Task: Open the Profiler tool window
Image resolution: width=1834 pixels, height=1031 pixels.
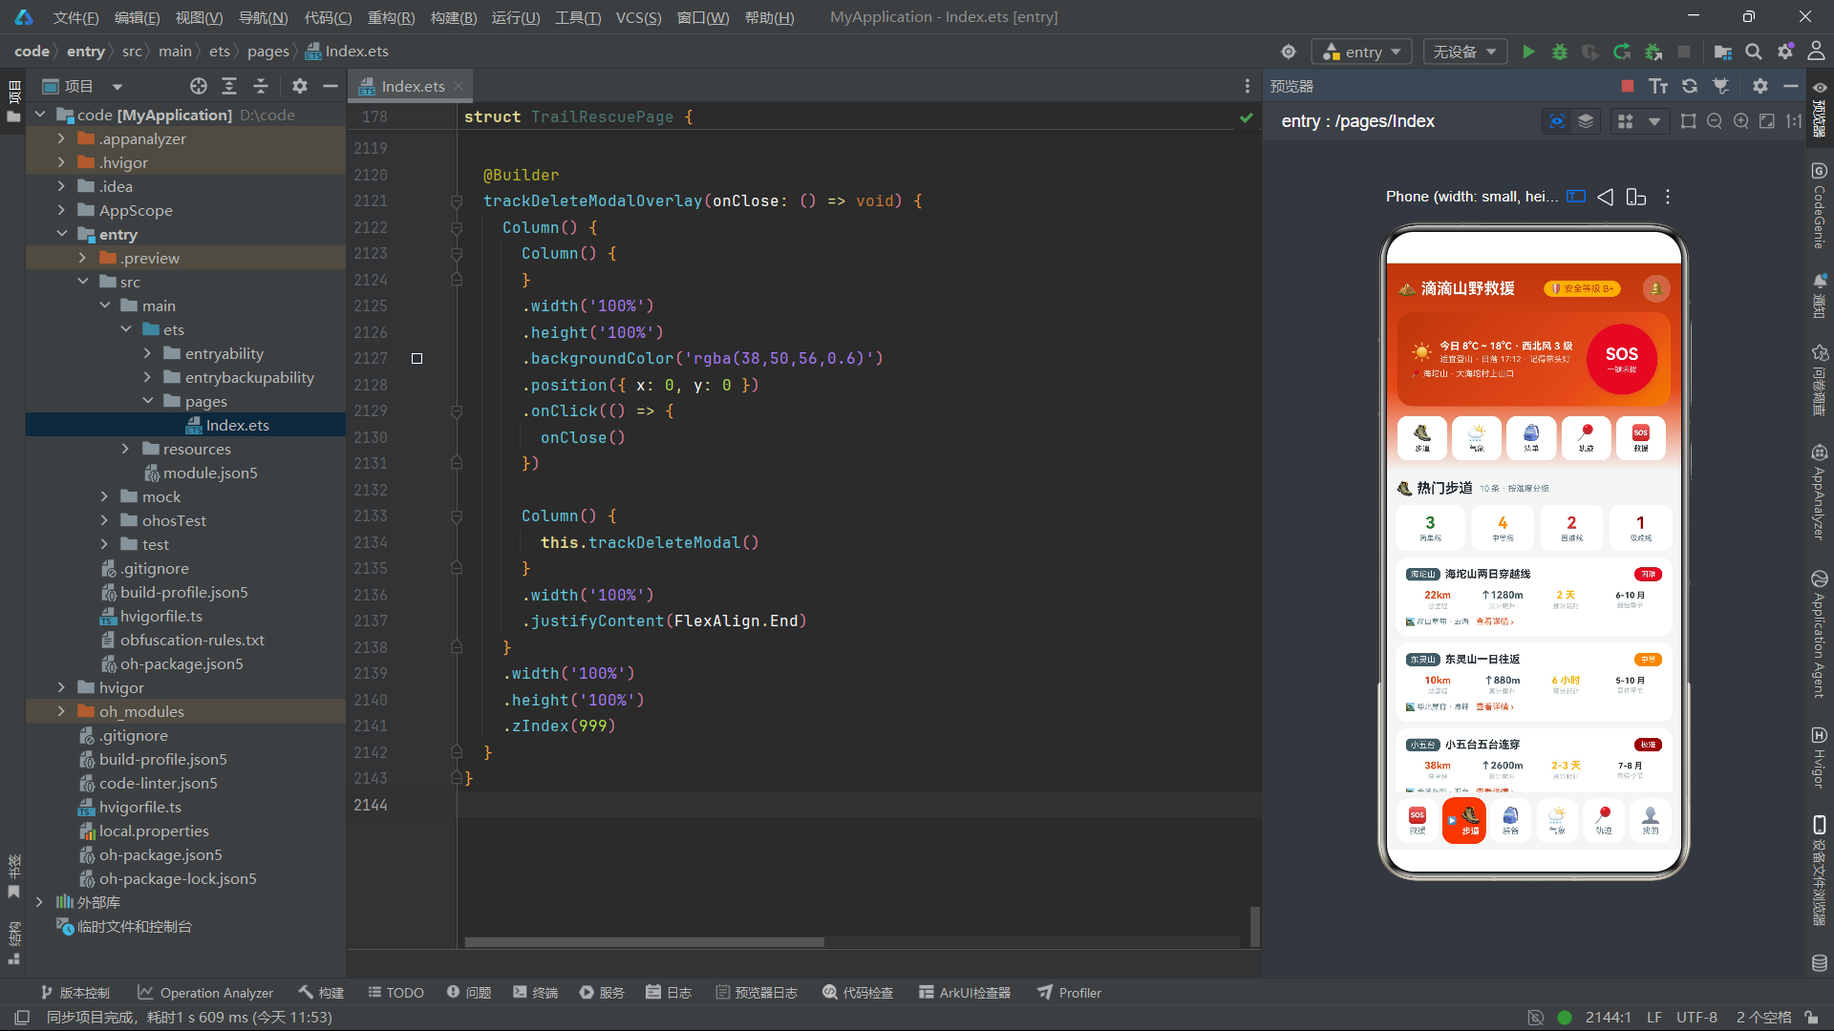Action: point(1070,993)
